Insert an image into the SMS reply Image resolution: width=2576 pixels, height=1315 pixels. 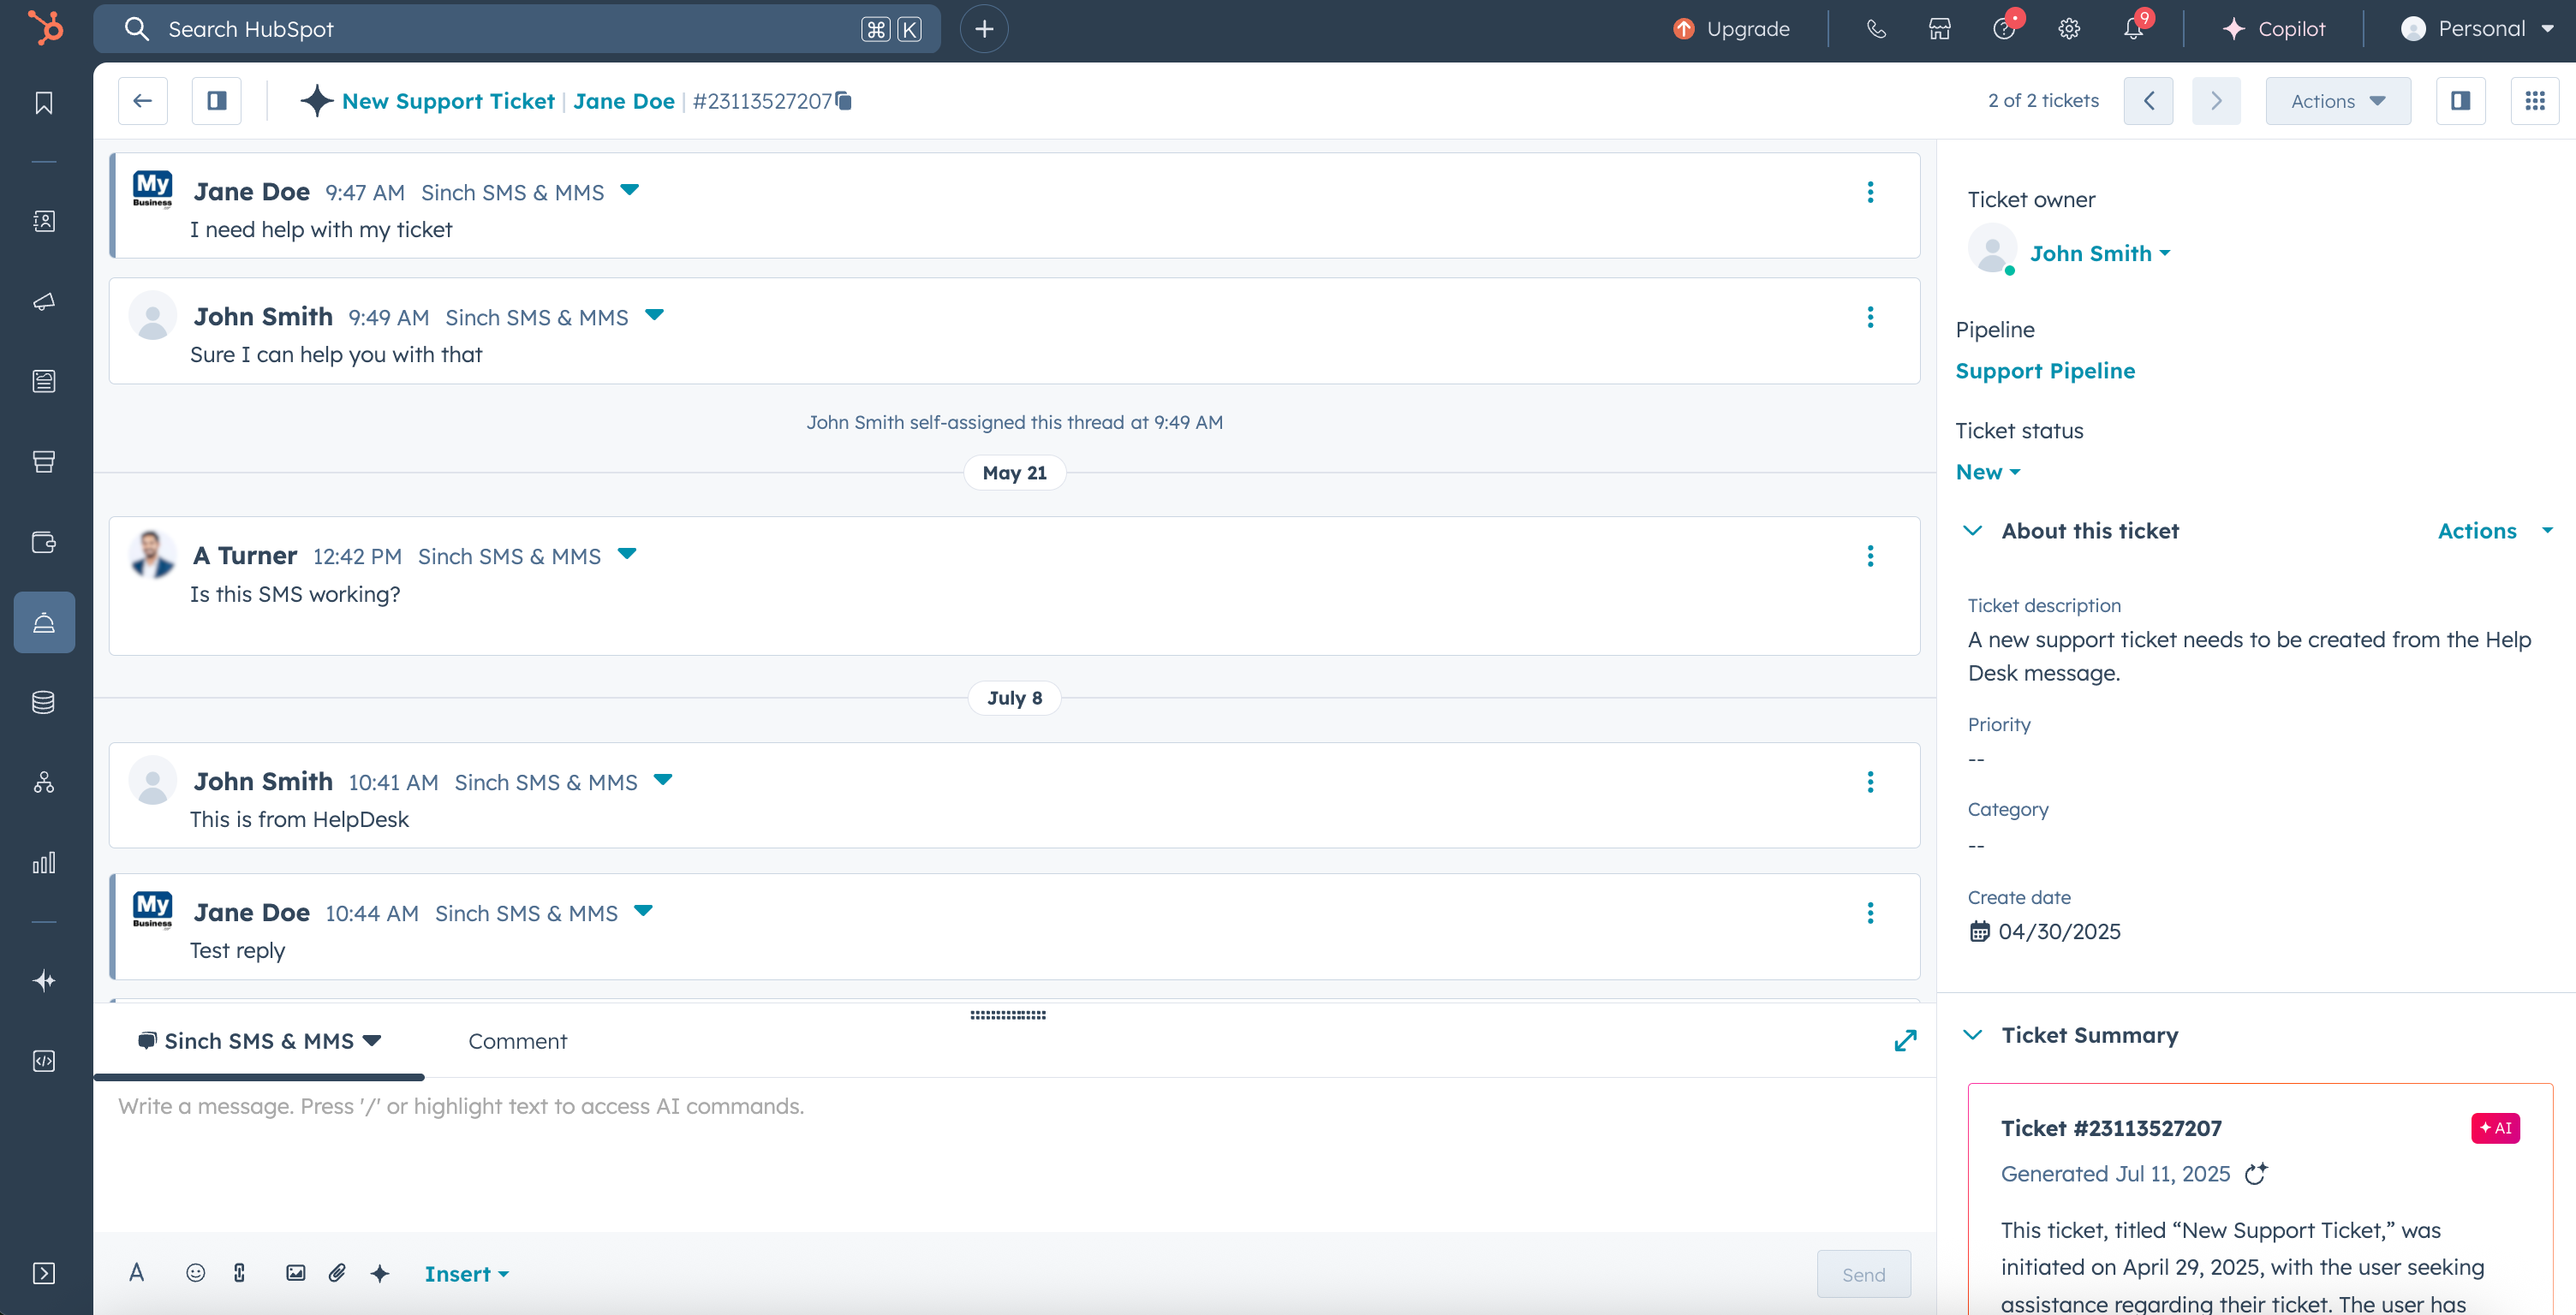pyautogui.click(x=295, y=1272)
